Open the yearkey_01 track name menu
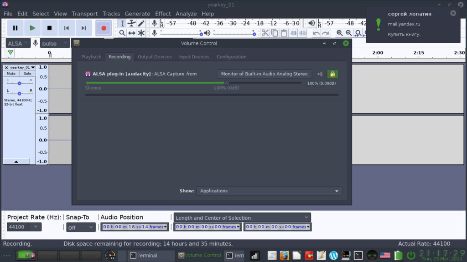Image resolution: width=467 pixels, height=262 pixels. tap(22, 67)
